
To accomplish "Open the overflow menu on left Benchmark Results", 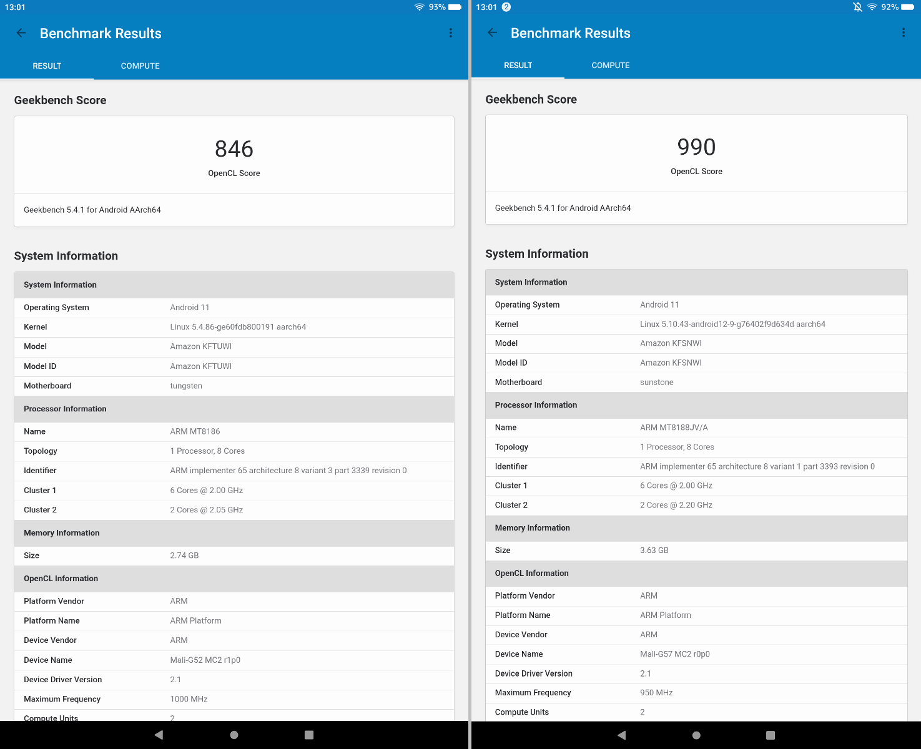I will point(451,32).
